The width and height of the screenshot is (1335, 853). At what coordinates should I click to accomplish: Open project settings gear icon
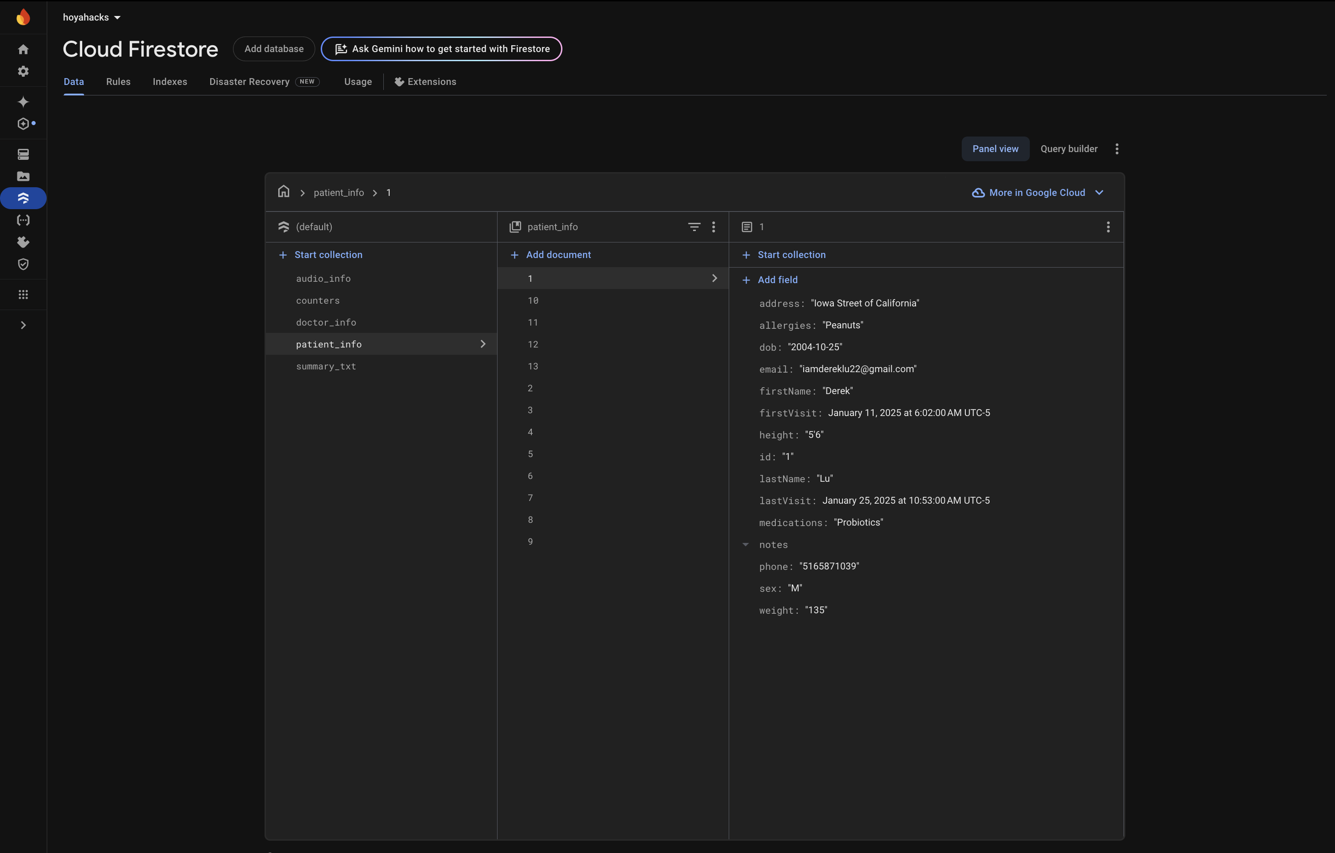[23, 71]
